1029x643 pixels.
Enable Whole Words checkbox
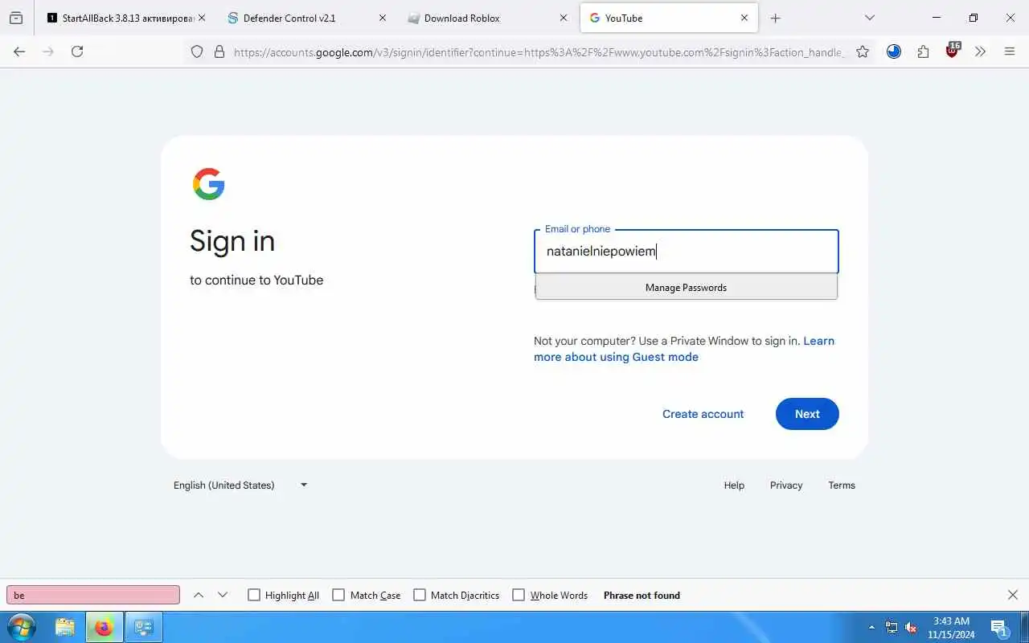click(519, 596)
